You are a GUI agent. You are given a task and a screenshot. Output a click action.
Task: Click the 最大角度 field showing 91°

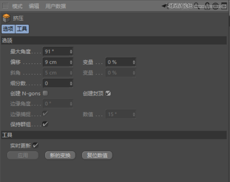[x=58, y=52]
